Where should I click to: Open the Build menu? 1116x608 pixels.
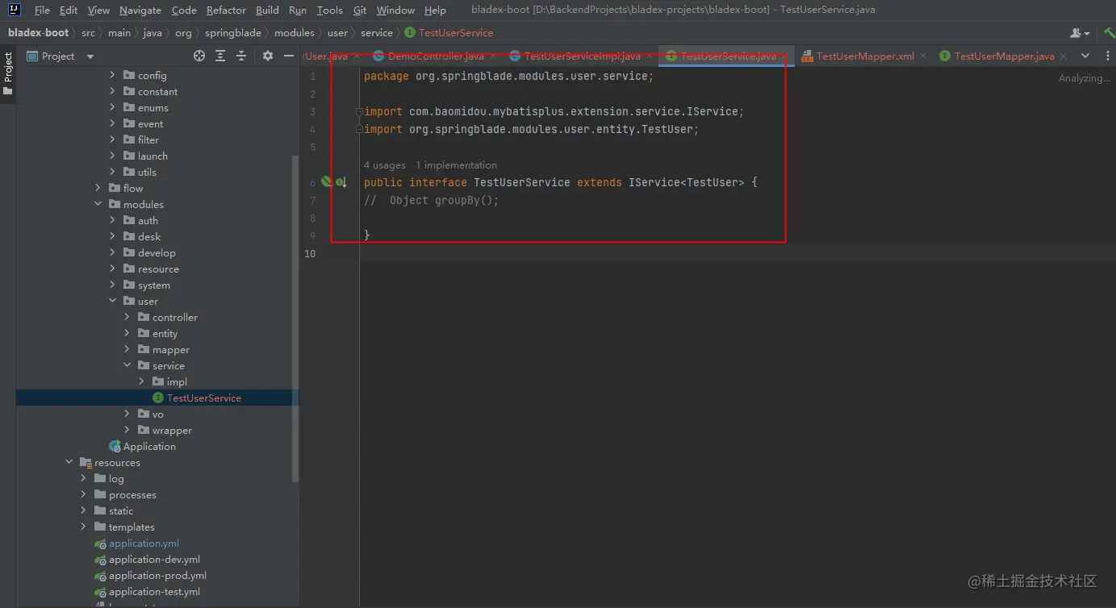[x=267, y=10]
